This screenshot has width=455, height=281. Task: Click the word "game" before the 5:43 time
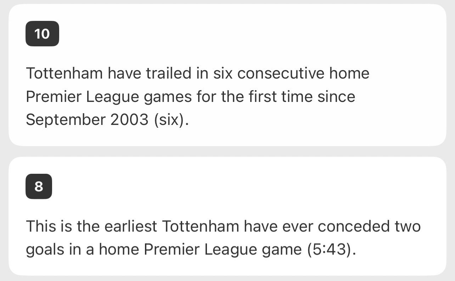pos(281,250)
